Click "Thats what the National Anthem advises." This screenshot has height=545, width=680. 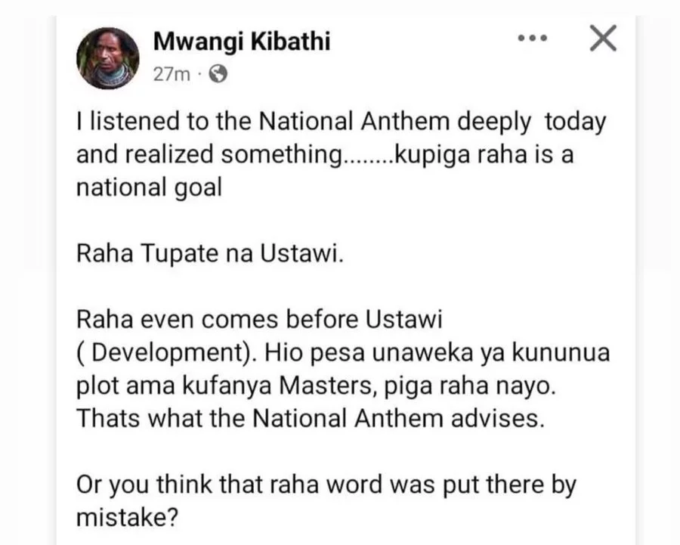tap(310, 418)
